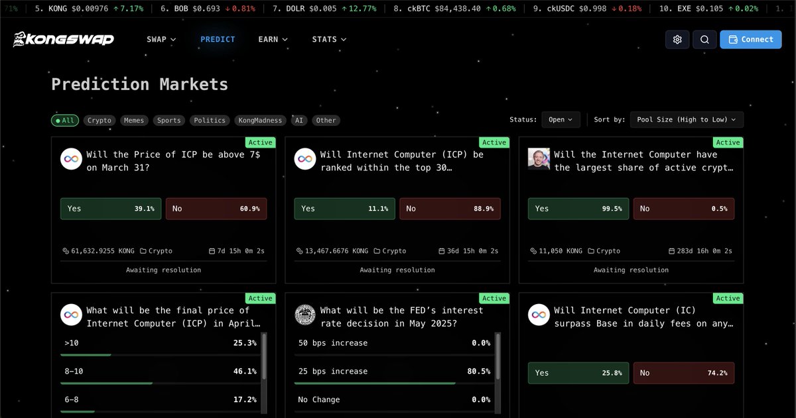796x418 pixels.
Task: Click the pool coins icon beside 11,050 KONG
Action: 533,251
